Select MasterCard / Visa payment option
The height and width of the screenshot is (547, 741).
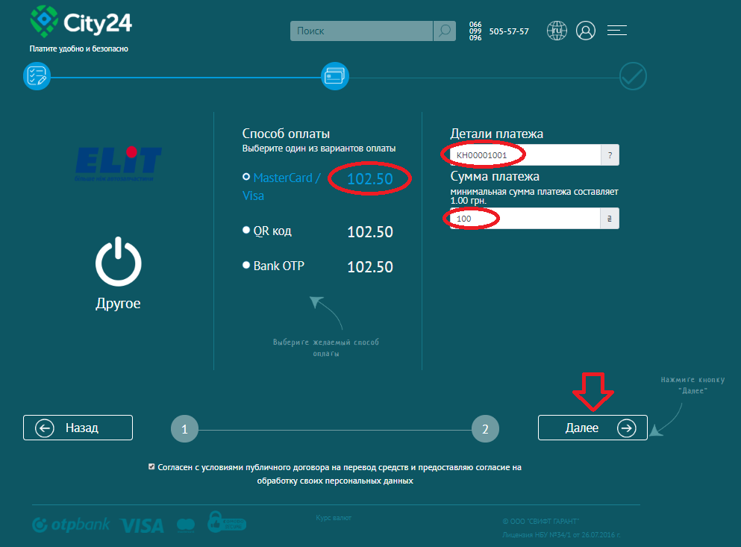[246, 177]
